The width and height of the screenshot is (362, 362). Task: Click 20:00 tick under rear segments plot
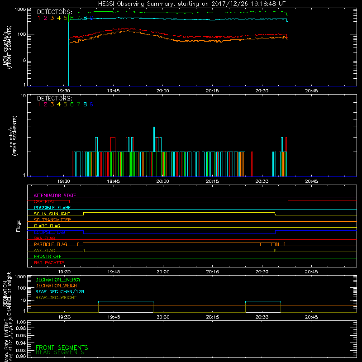163,181
